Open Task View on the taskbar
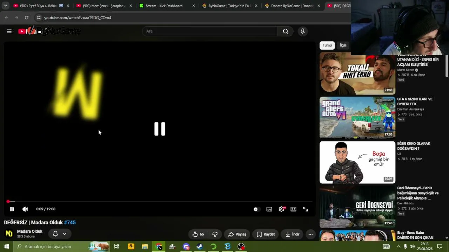Image resolution: width=449 pixels, height=252 pixels. click(x=117, y=246)
